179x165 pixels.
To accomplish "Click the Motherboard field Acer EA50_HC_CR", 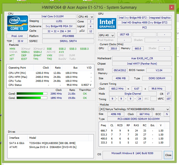I will [x=142, y=58].
